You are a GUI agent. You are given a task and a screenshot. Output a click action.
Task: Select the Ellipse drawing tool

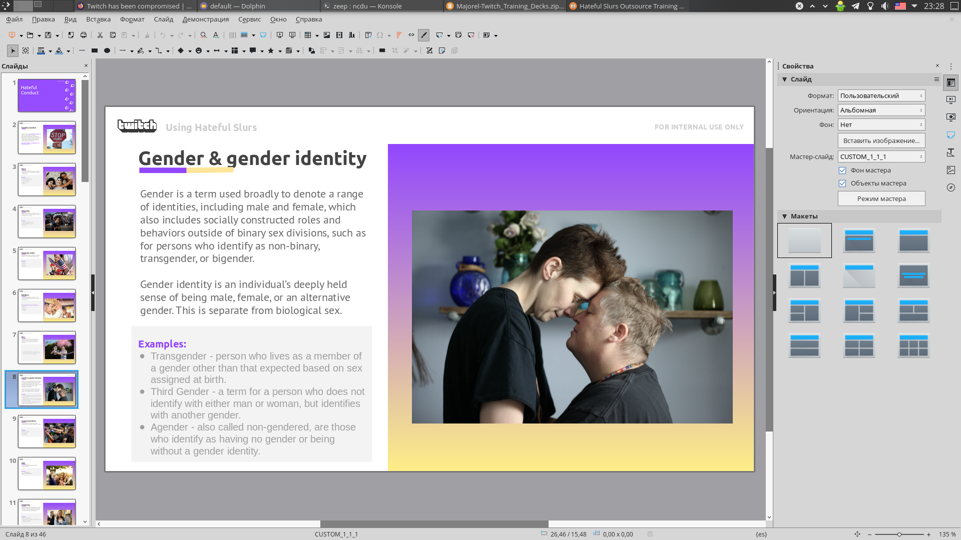point(107,51)
